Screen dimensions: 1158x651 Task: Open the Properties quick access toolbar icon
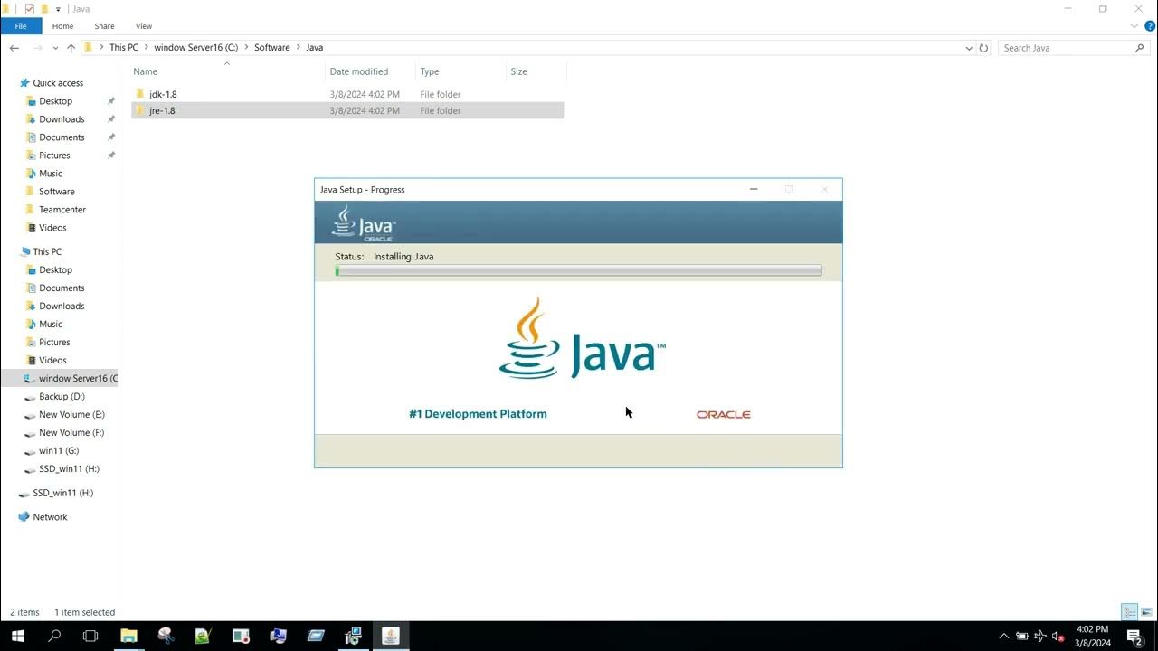click(x=29, y=9)
